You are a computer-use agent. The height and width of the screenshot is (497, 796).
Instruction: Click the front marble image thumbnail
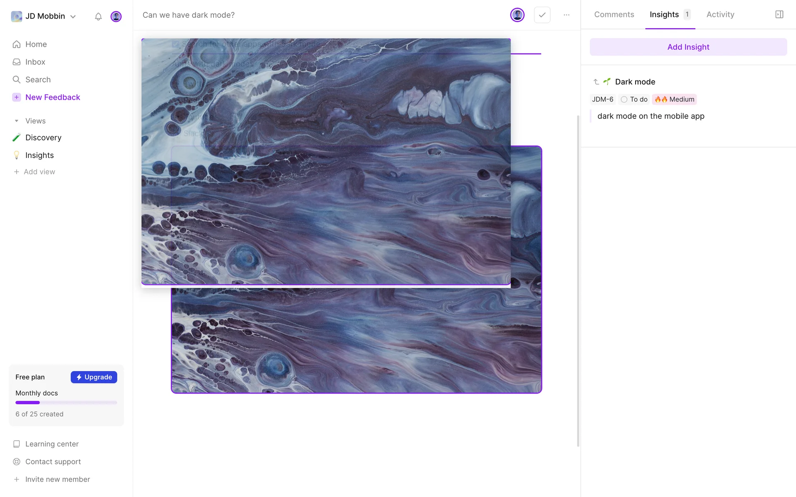tap(326, 162)
